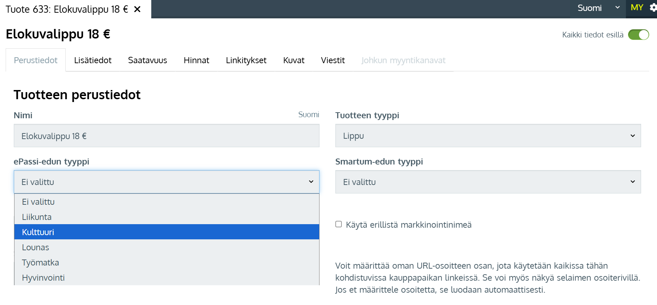Toggle the Kaikki tiedot esillä switch

[638, 35]
